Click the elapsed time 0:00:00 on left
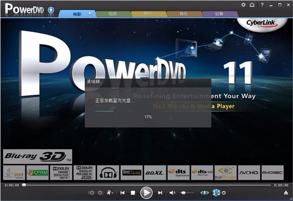 12,185
